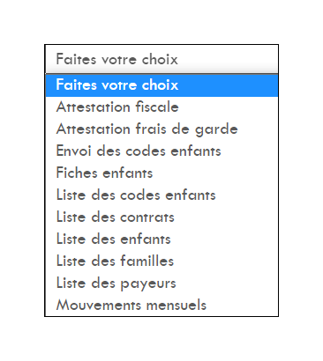Select the monthly movements report entry

161,306
